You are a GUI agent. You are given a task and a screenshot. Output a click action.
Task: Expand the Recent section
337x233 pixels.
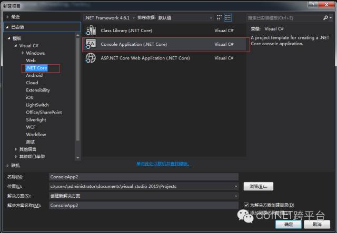pos(7,17)
